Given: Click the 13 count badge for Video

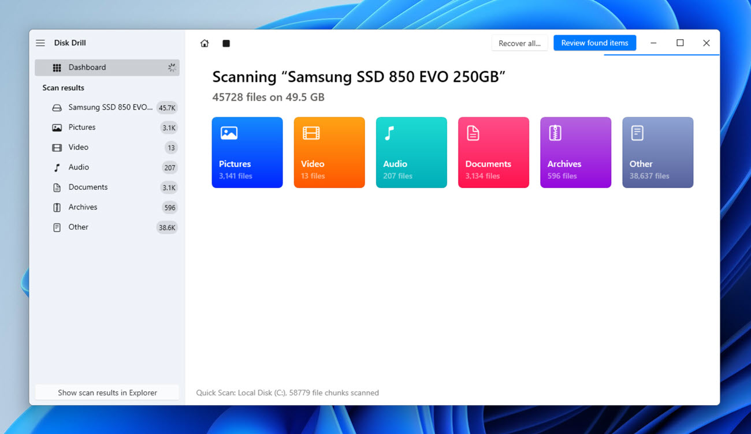Looking at the screenshot, I should pos(171,148).
